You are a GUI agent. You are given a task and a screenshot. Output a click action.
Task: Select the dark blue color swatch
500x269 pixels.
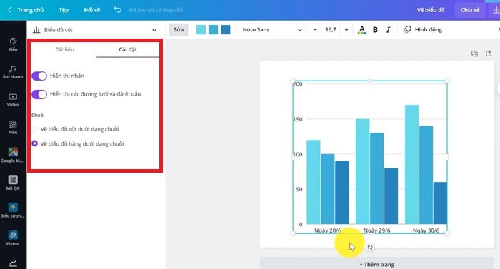coord(226,30)
